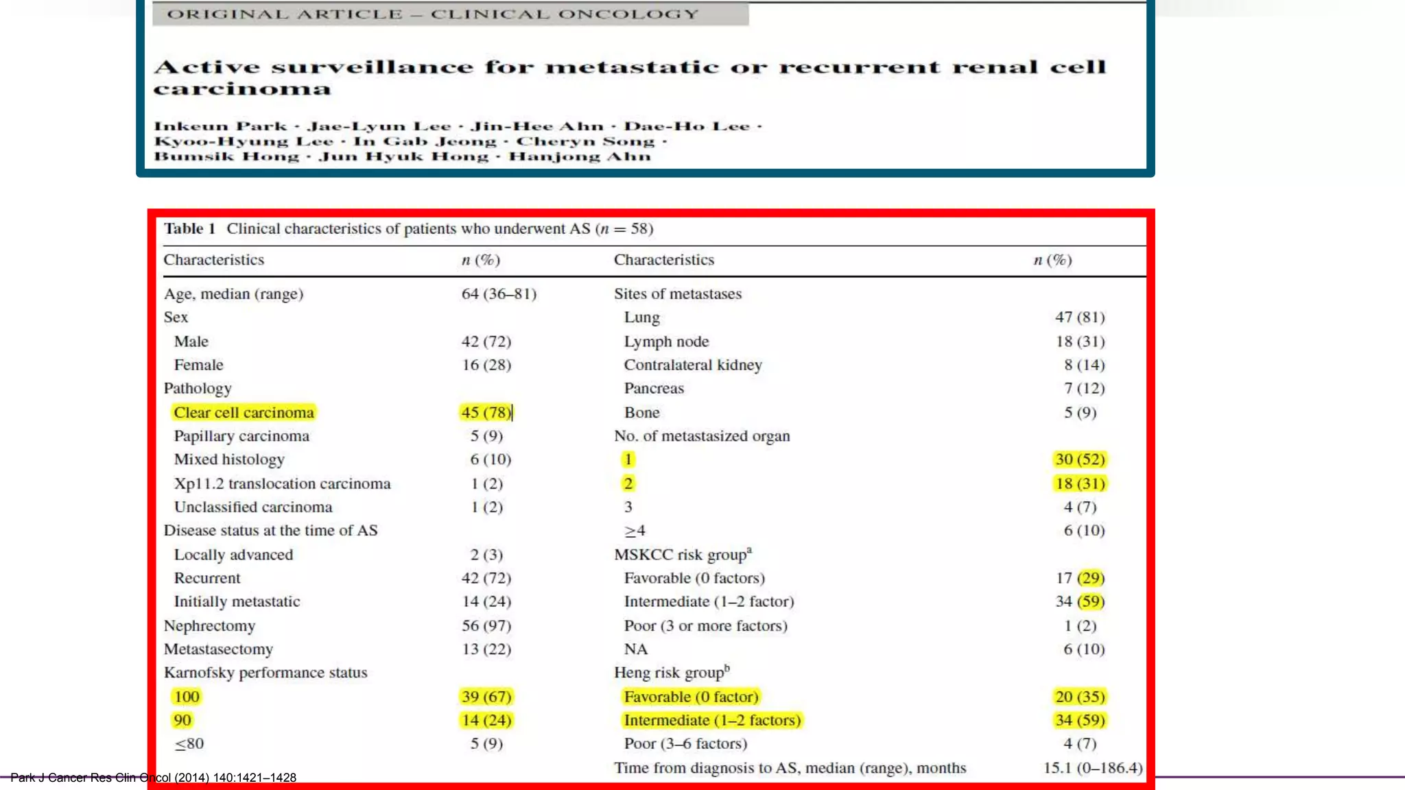Click the MSKCC risk group heading
Screen dimensions: 1405x790
[x=682, y=554]
